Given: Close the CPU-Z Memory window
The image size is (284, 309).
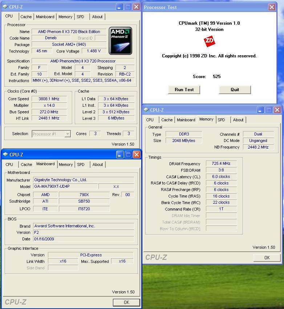Looking at the screenshot, I should [x=277, y=110].
